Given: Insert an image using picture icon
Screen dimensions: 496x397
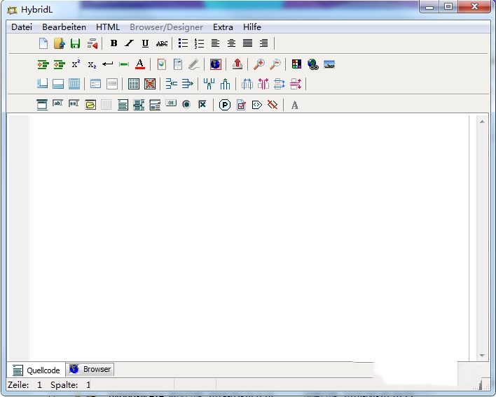Looking at the screenshot, I should [x=329, y=64].
